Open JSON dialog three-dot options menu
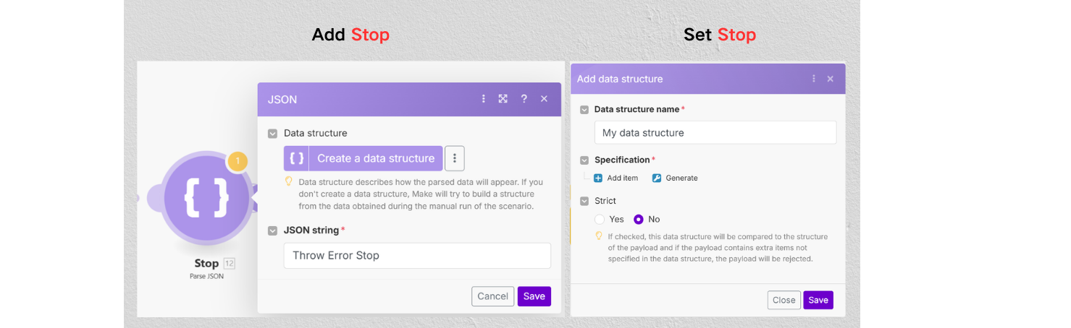This screenshot has width=1071, height=328. 484,99
